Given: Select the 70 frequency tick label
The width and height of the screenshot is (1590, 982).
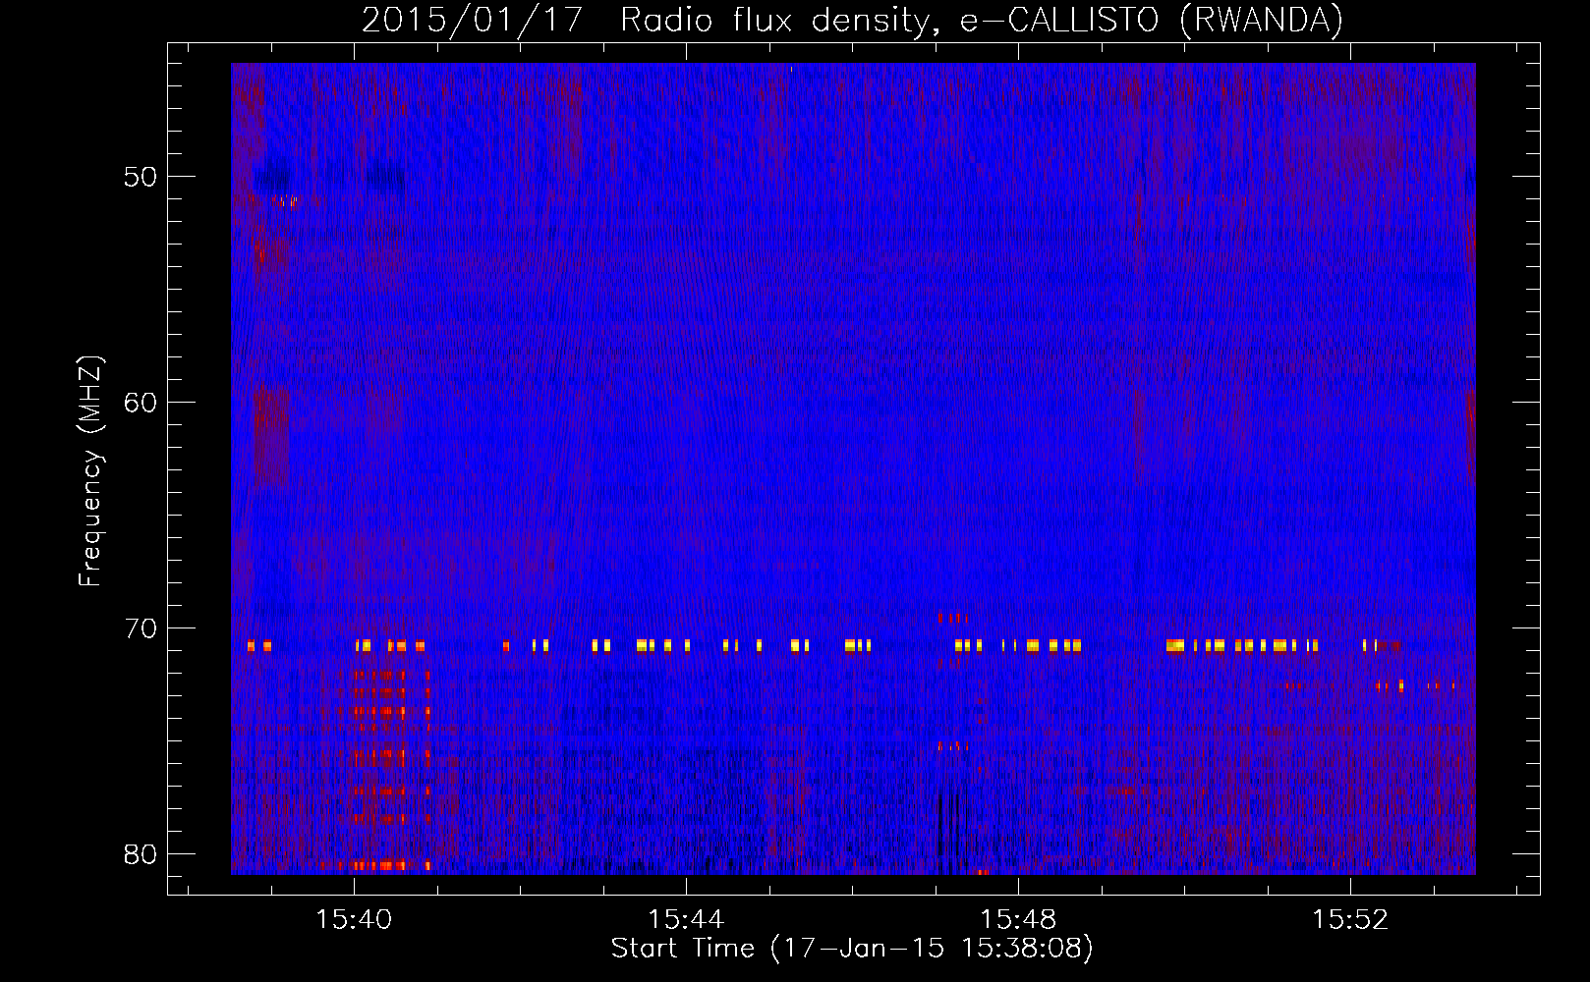Looking at the screenshot, I should [x=141, y=628].
